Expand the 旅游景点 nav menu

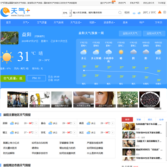tap(109, 23)
